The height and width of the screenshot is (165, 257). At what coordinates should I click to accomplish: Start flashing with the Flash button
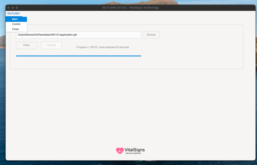point(26,45)
